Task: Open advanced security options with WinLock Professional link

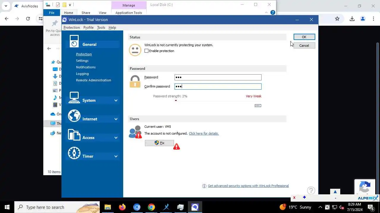Action: point(248,186)
